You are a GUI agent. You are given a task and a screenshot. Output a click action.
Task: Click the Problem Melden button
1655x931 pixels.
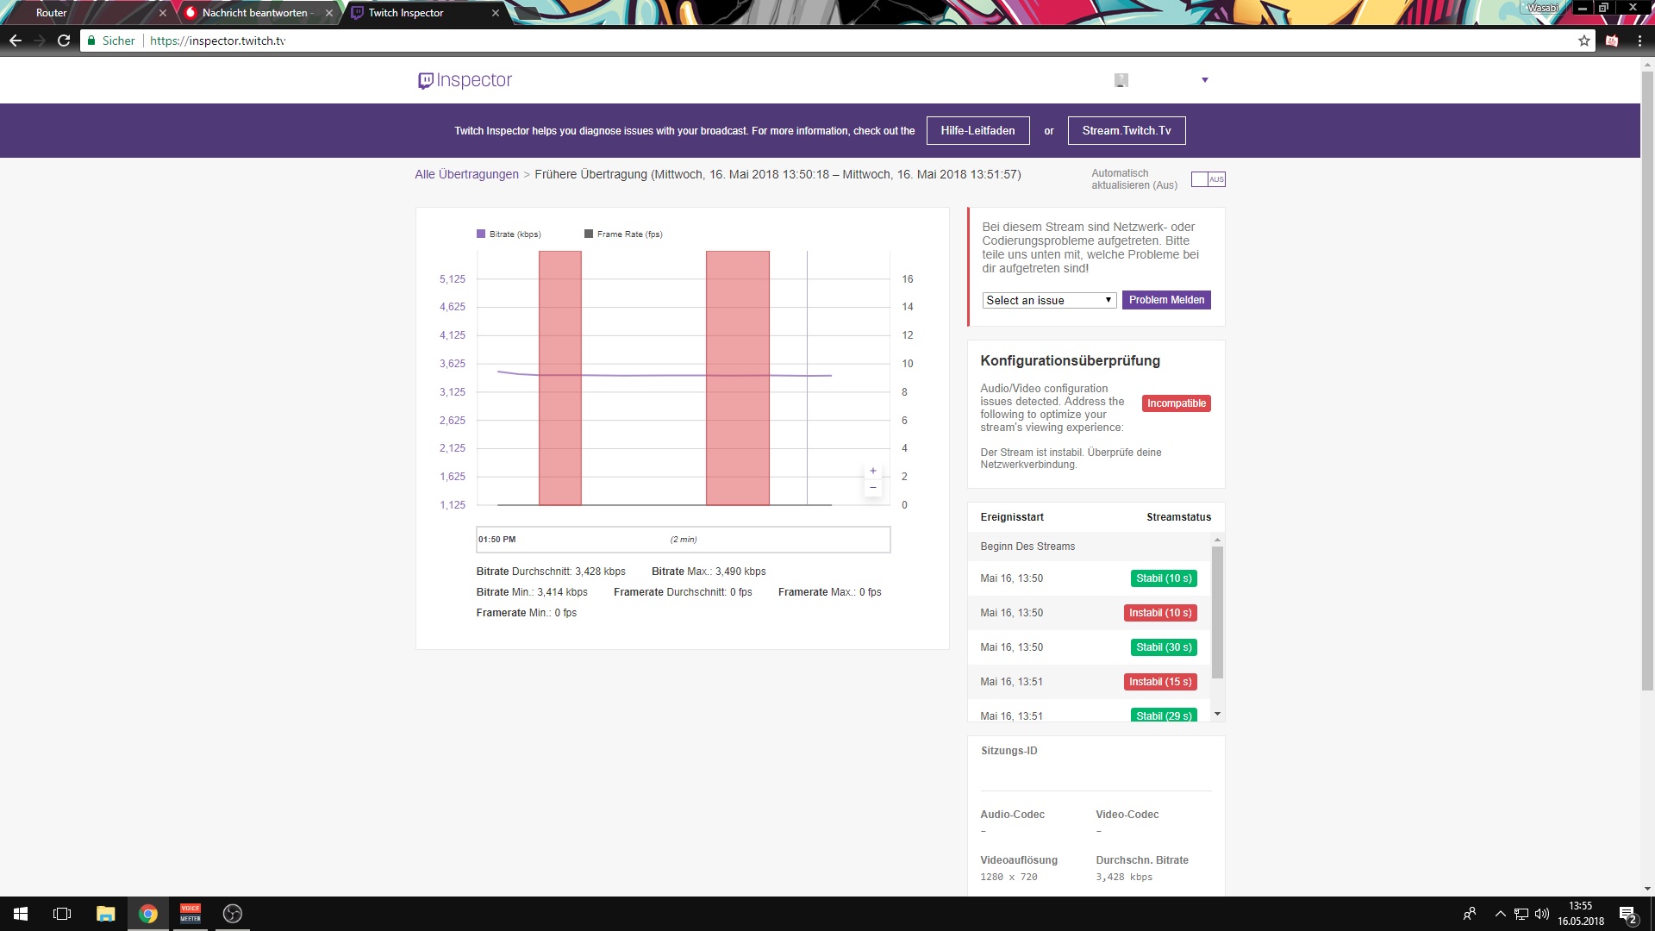tap(1166, 300)
